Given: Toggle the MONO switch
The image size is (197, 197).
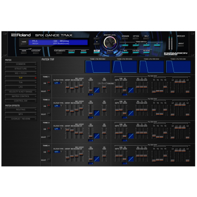Looking at the screenshot, I should [x=84, y=53].
